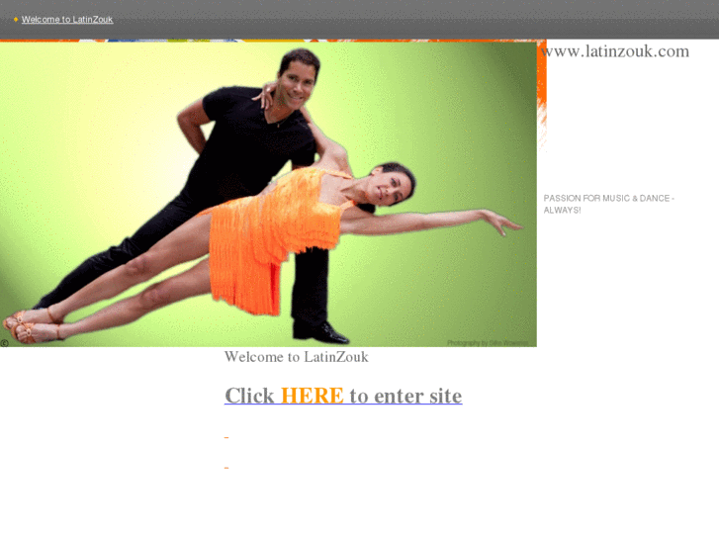Click the 'Welcome to LatinZouk' heading below the photo
719x539 pixels.
click(297, 357)
